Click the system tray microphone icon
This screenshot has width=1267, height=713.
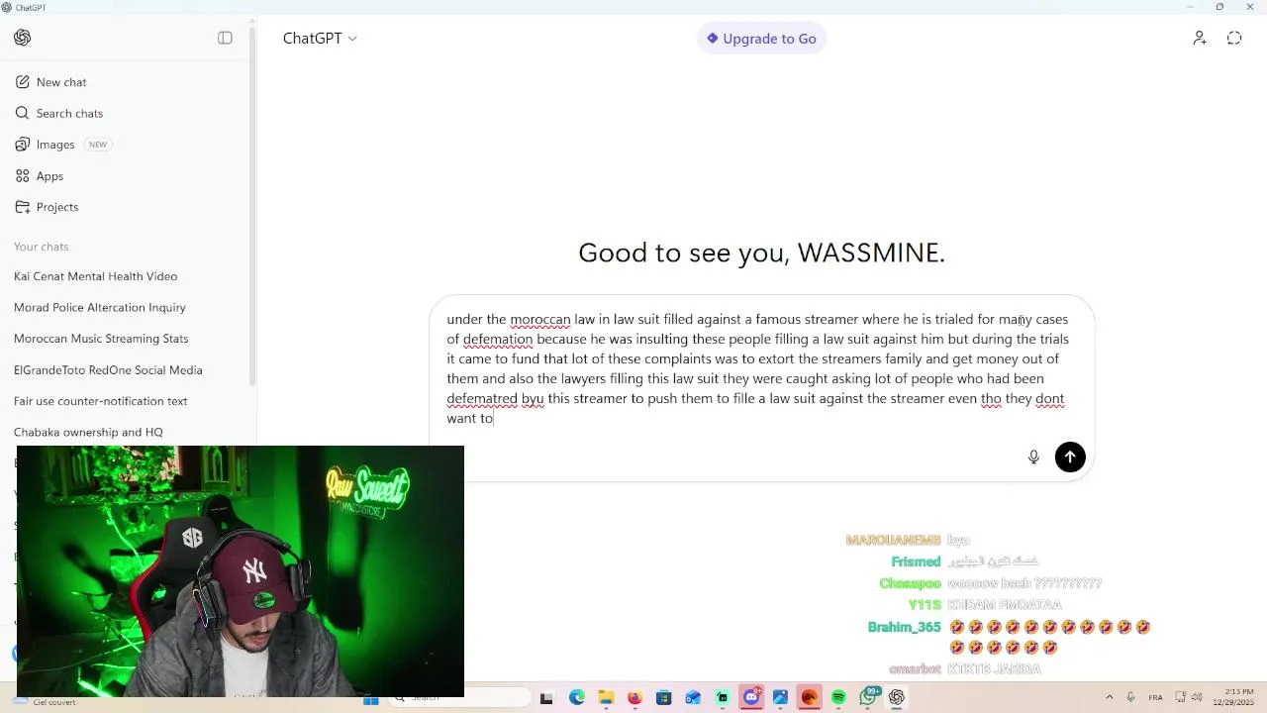tap(1130, 698)
